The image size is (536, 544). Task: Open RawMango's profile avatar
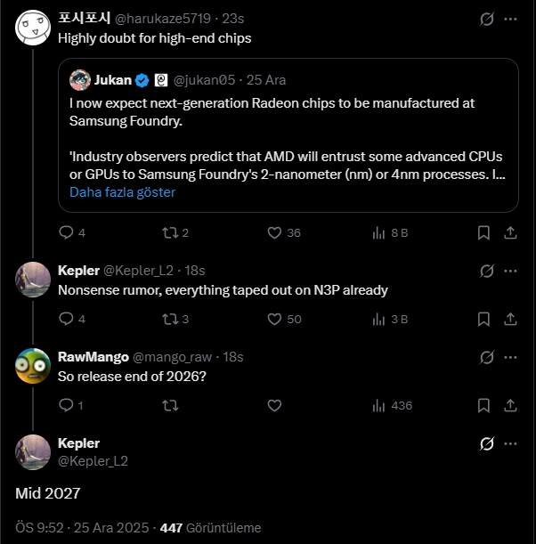click(33, 365)
